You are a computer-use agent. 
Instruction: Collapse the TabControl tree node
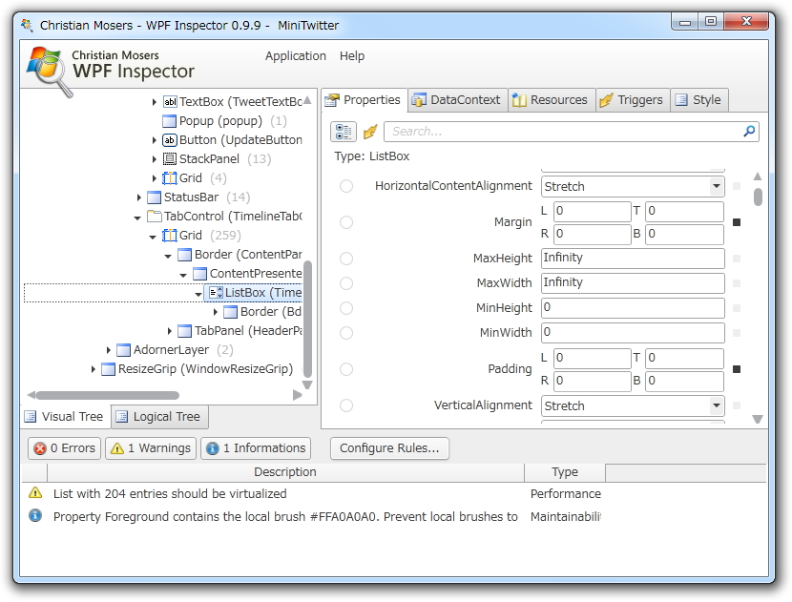coord(137,218)
